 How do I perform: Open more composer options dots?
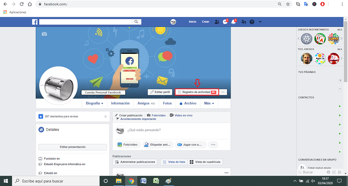(213, 145)
